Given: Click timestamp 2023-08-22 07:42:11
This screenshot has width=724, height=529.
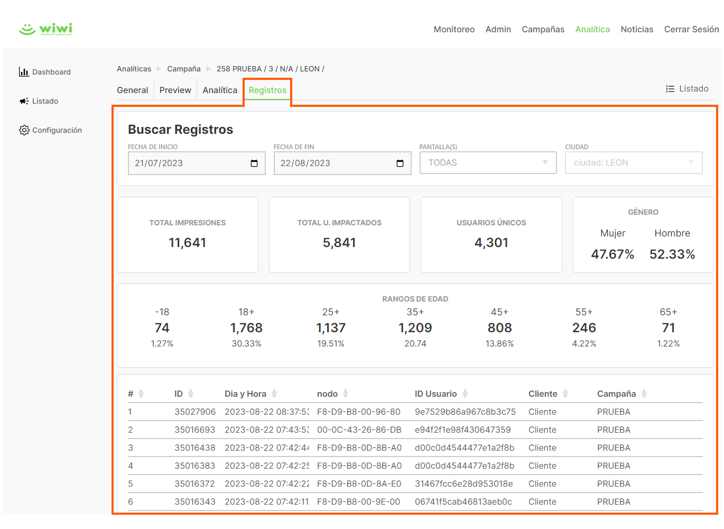Looking at the screenshot, I should 267,501.
